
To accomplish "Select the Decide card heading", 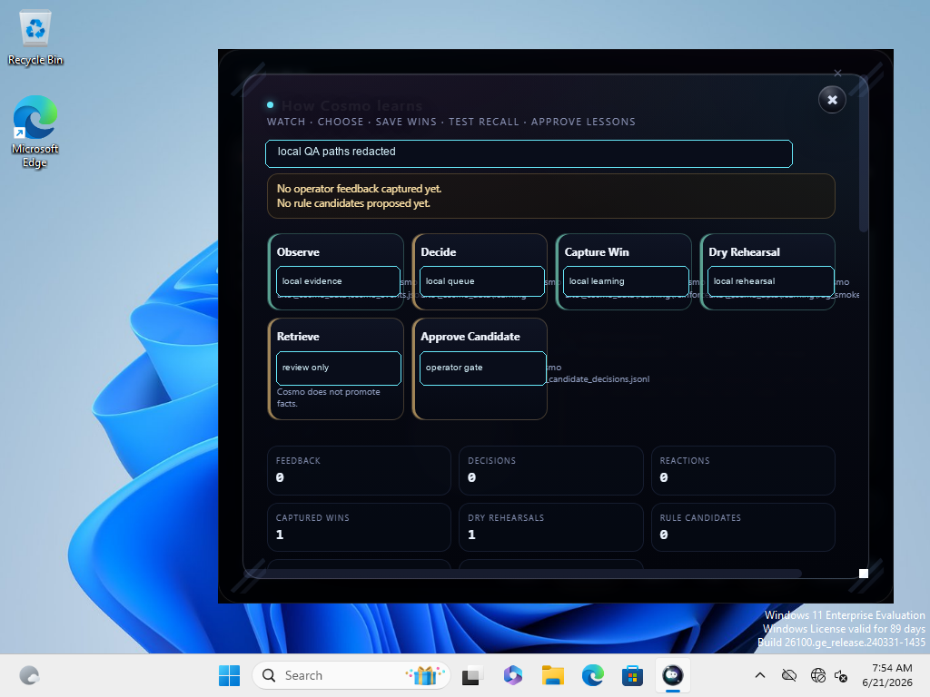I will (x=439, y=252).
